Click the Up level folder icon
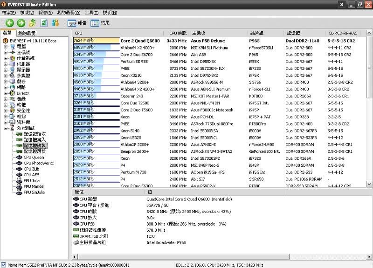373x268 pixels. click(33, 23)
